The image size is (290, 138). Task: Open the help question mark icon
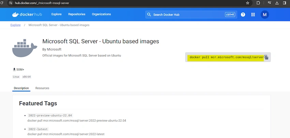click(243, 15)
